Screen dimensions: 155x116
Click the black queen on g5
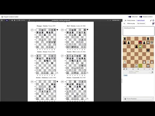[148, 50]
